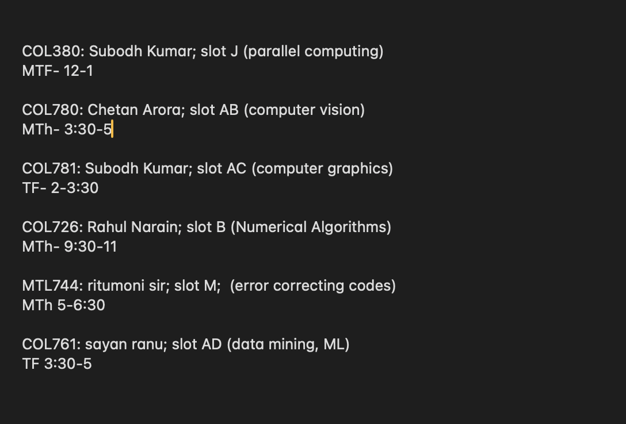Click the COL781 course code

click(x=51, y=169)
